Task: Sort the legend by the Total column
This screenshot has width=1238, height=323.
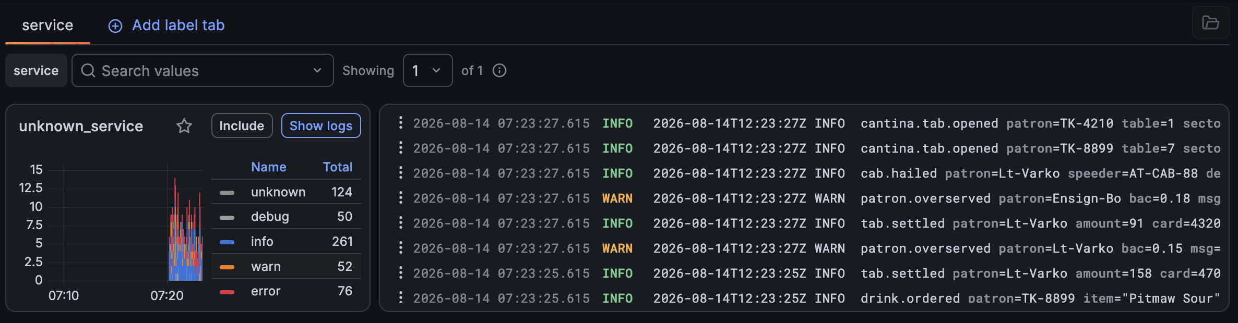Action: pyautogui.click(x=338, y=167)
